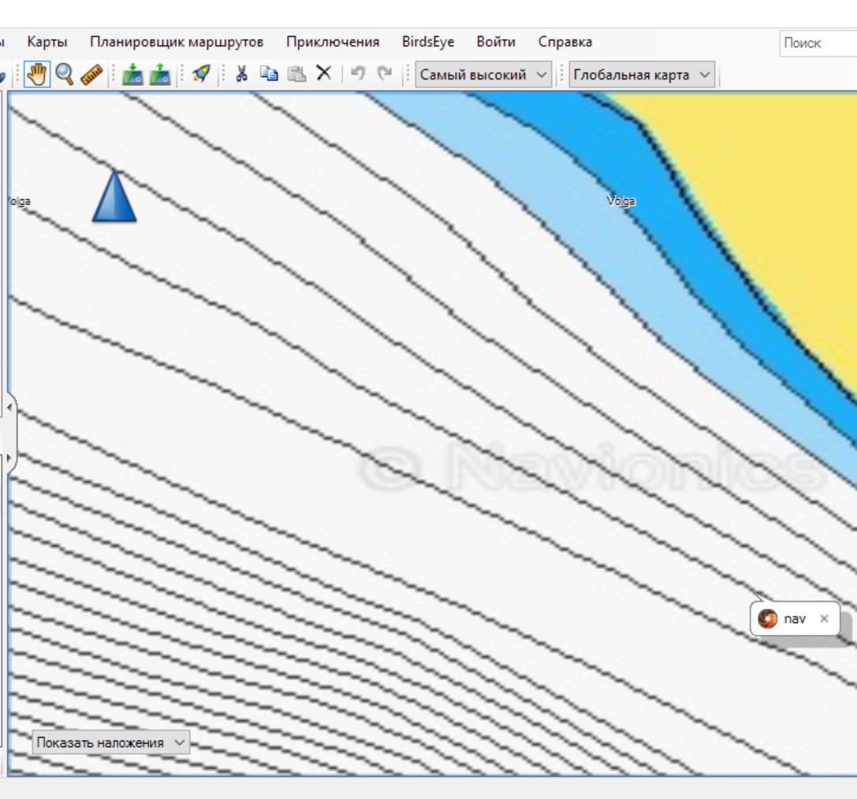
Task: Cut selection with scissors icon
Action: click(x=242, y=75)
